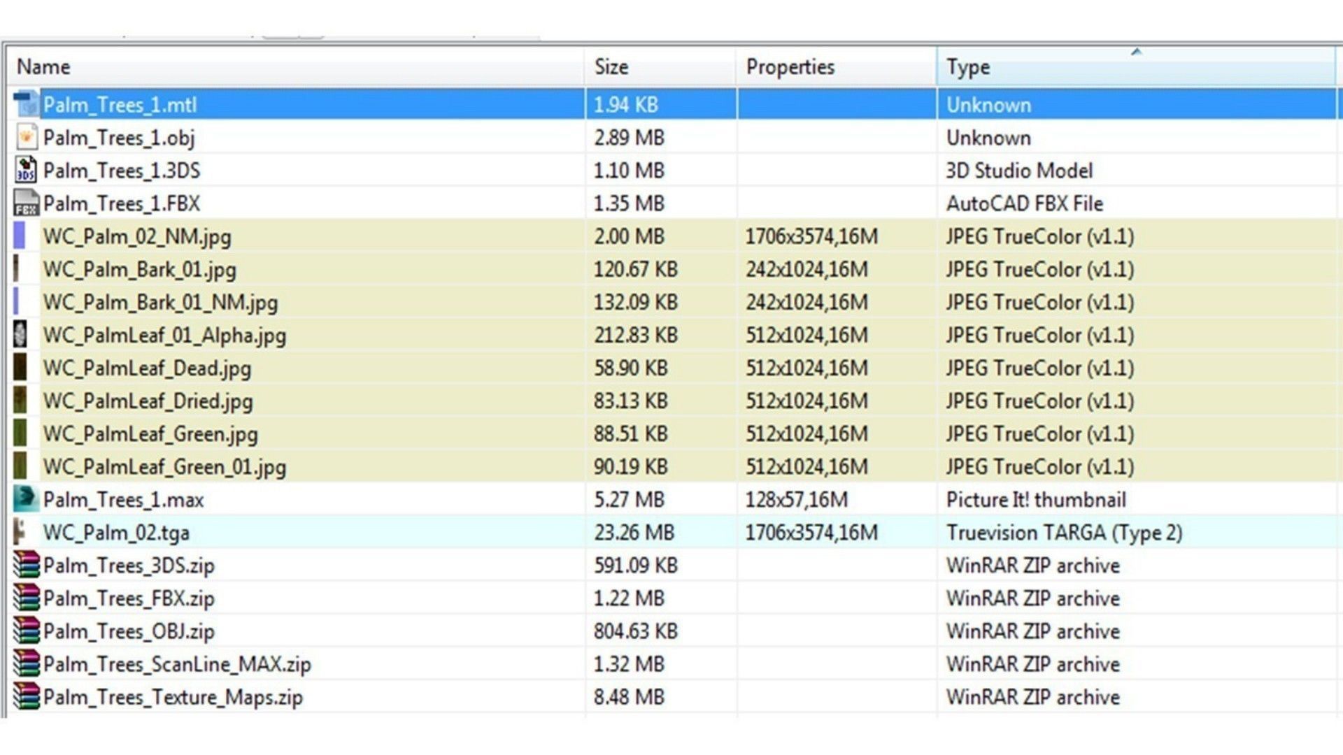Click the Palm_Trees_1.obj file icon
Screen dimensions: 1343x755
coord(26,138)
